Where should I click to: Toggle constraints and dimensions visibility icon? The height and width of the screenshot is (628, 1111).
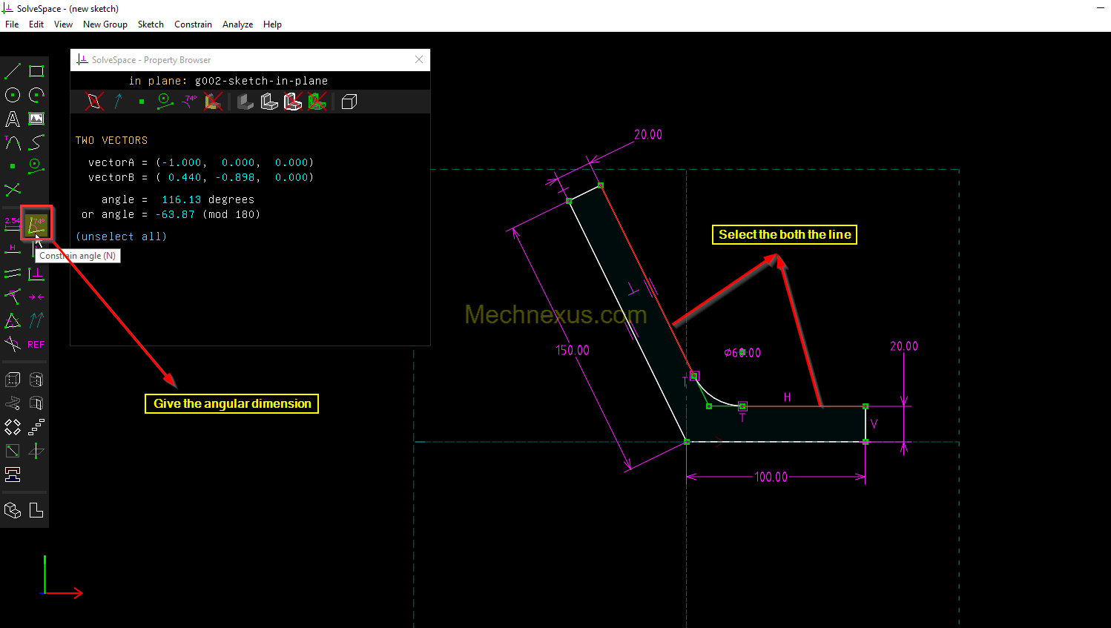(x=190, y=102)
